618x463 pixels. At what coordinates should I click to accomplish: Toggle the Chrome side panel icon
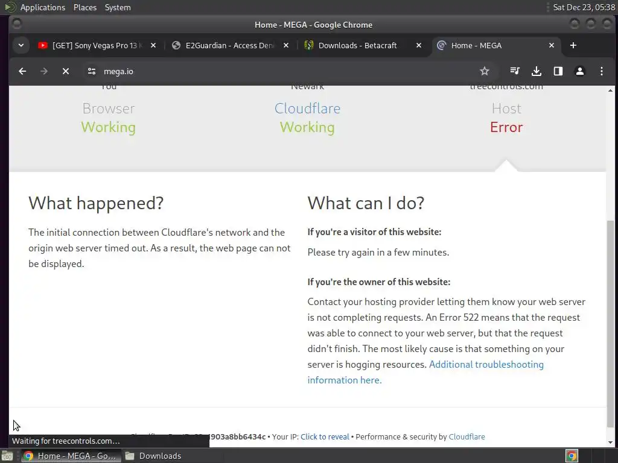click(x=558, y=71)
